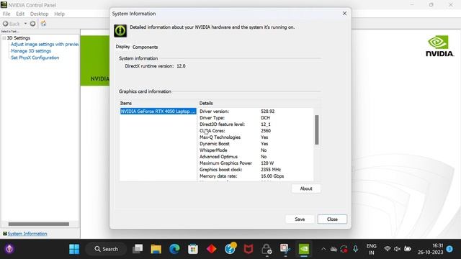Open Manage 3D settings
Image resolution: width=461 pixels, height=259 pixels.
click(x=31, y=51)
